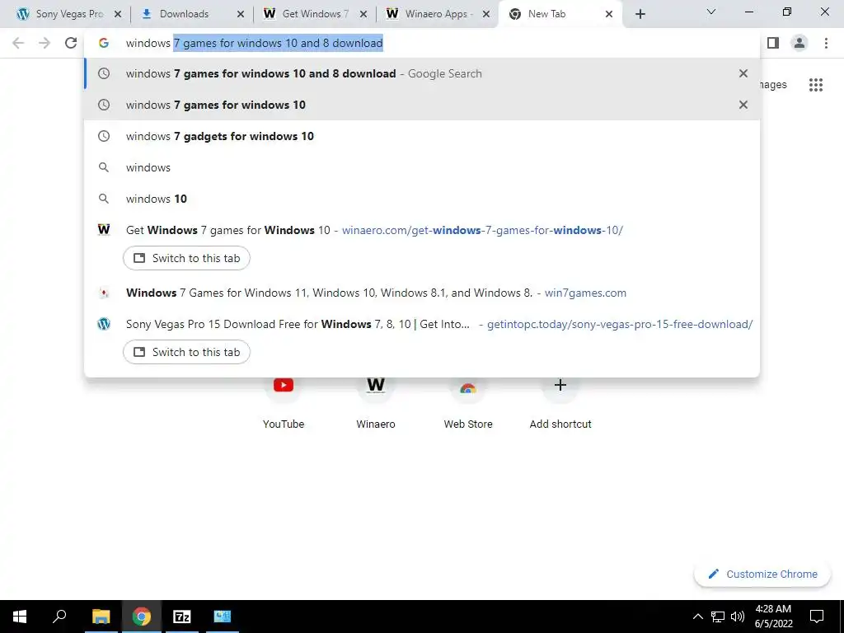This screenshot has width=844, height=633.
Task: Close the Winaero Apps tab
Action: click(x=486, y=14)
